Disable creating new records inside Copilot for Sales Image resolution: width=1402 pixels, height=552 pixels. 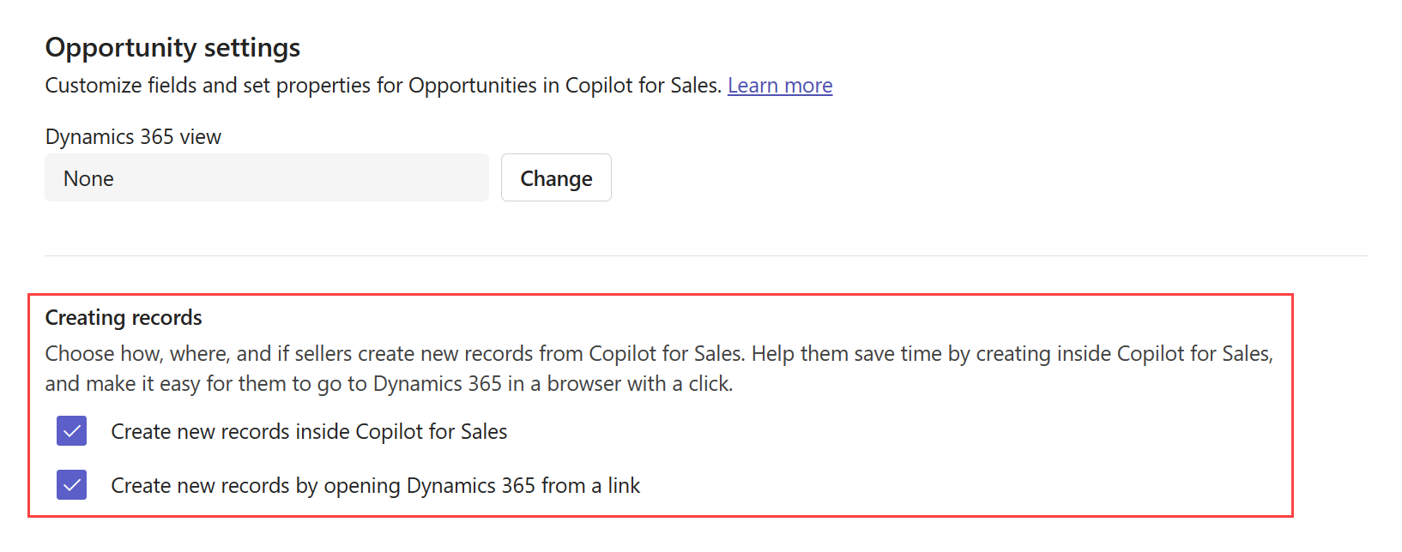[71, 431]
